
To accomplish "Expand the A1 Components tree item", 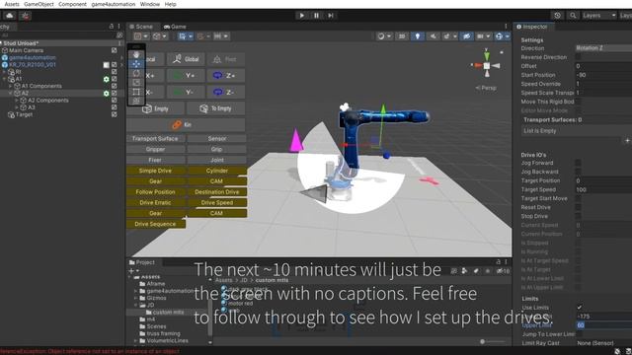I will pyautogui.click(x=11, y=86).
